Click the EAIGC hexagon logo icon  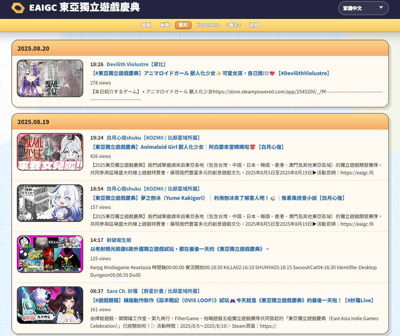(18, 8)
